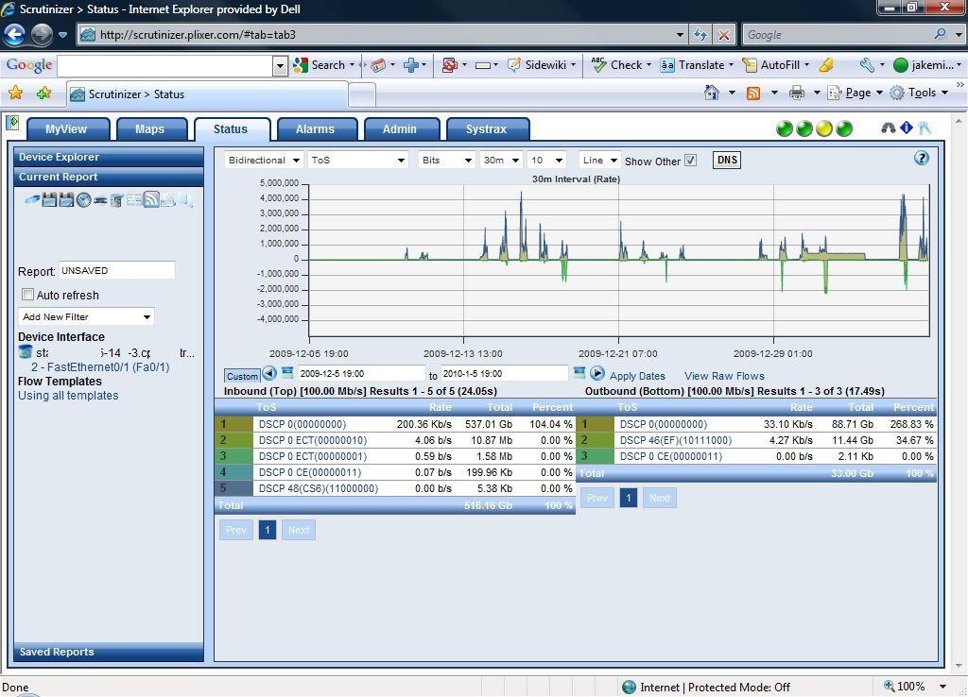Switch to the Admin tab
The image size is (968, 697).
tap(400, 128)
